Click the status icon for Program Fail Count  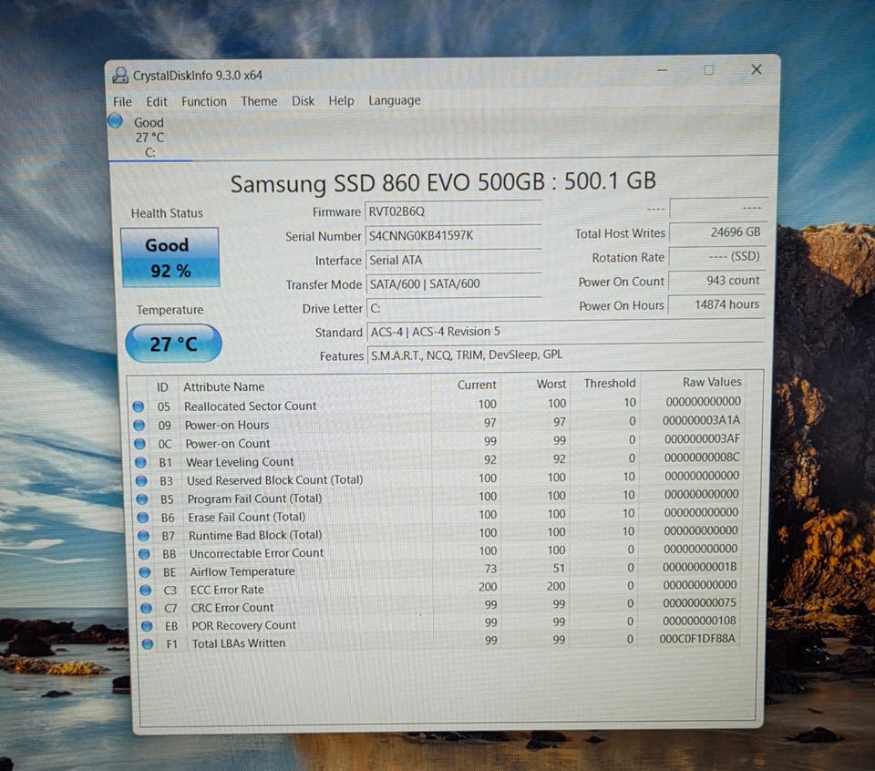click(x=142, y=499)
